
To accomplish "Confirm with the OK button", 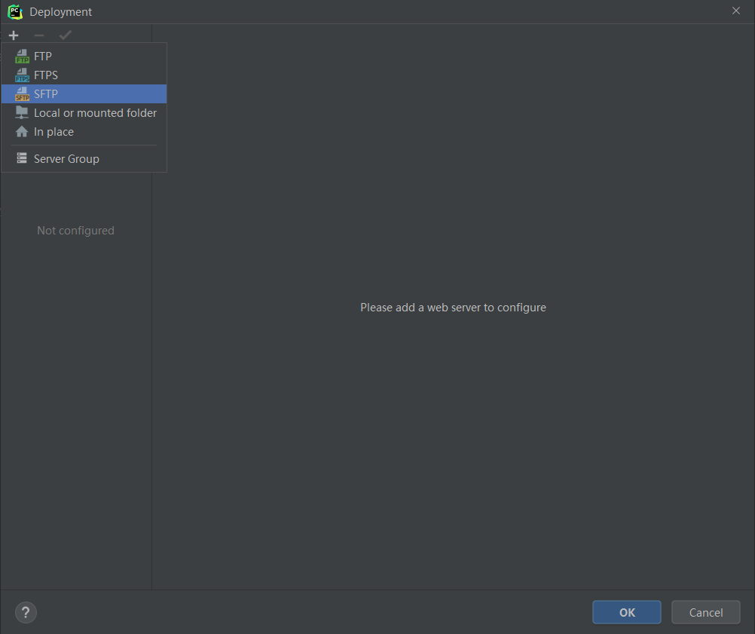I will tap(626, 612).
